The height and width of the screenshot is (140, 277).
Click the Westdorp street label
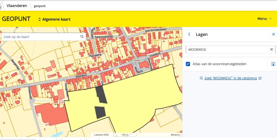(81, 76)
